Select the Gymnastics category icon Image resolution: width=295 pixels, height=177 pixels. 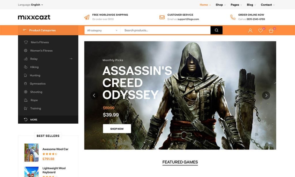tap(26, 84)
